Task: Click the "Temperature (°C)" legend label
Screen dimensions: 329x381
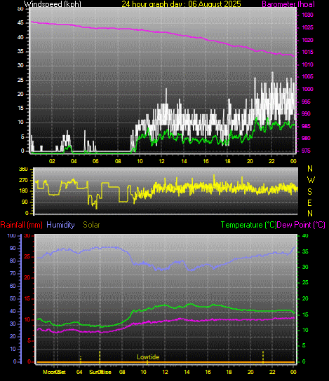Action: tap(248, 225)
